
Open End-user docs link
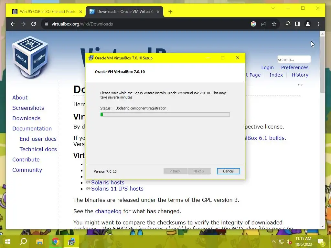38,139
